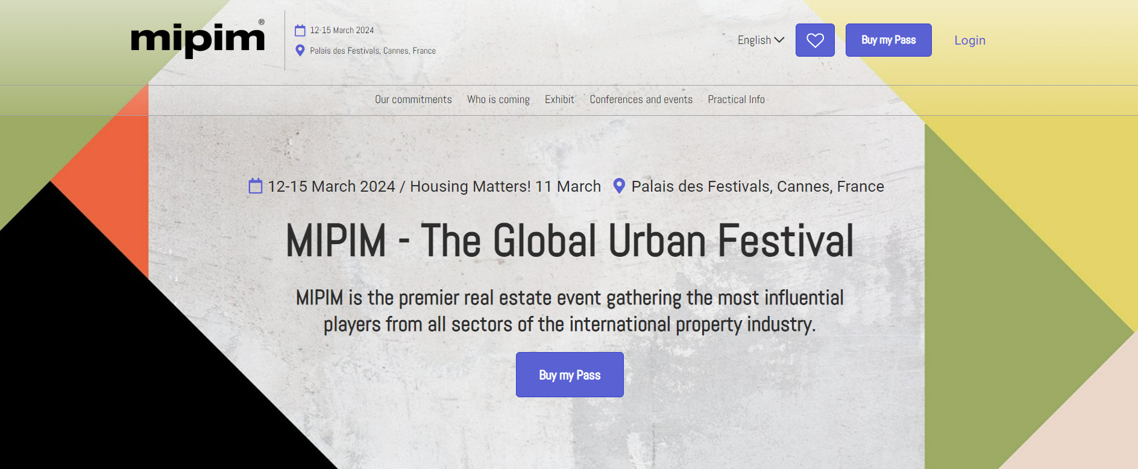Screen dimensions: 1138x469
Task: Click the heart favorites icon button
Action: point(815,40)
